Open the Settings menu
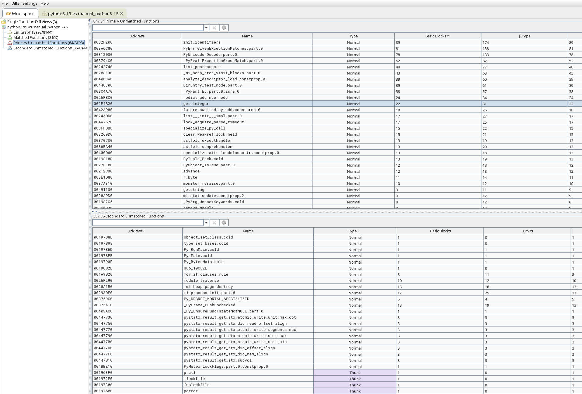 pyautogui.click(x=30, y=4)
